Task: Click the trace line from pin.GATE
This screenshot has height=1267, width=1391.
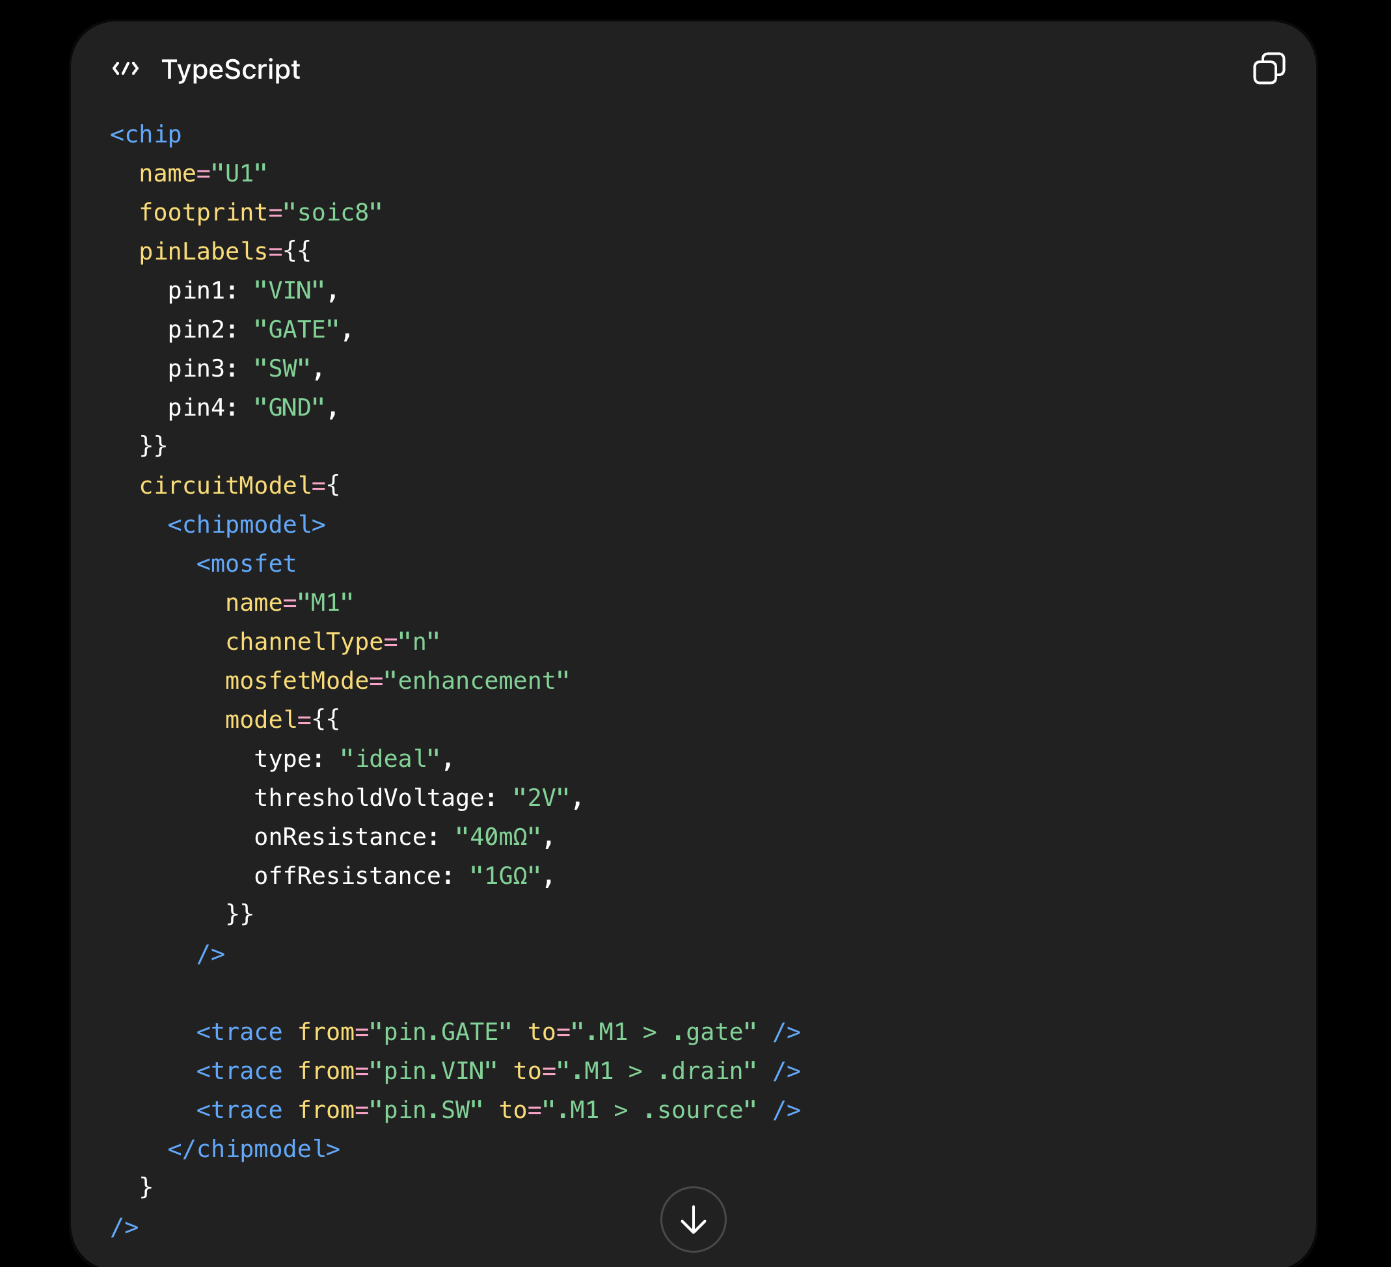Action: [499, 1032]
